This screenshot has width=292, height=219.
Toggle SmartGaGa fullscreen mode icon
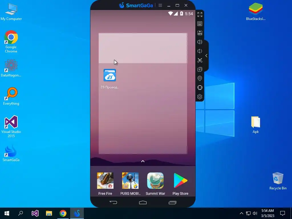coord(200,15)
